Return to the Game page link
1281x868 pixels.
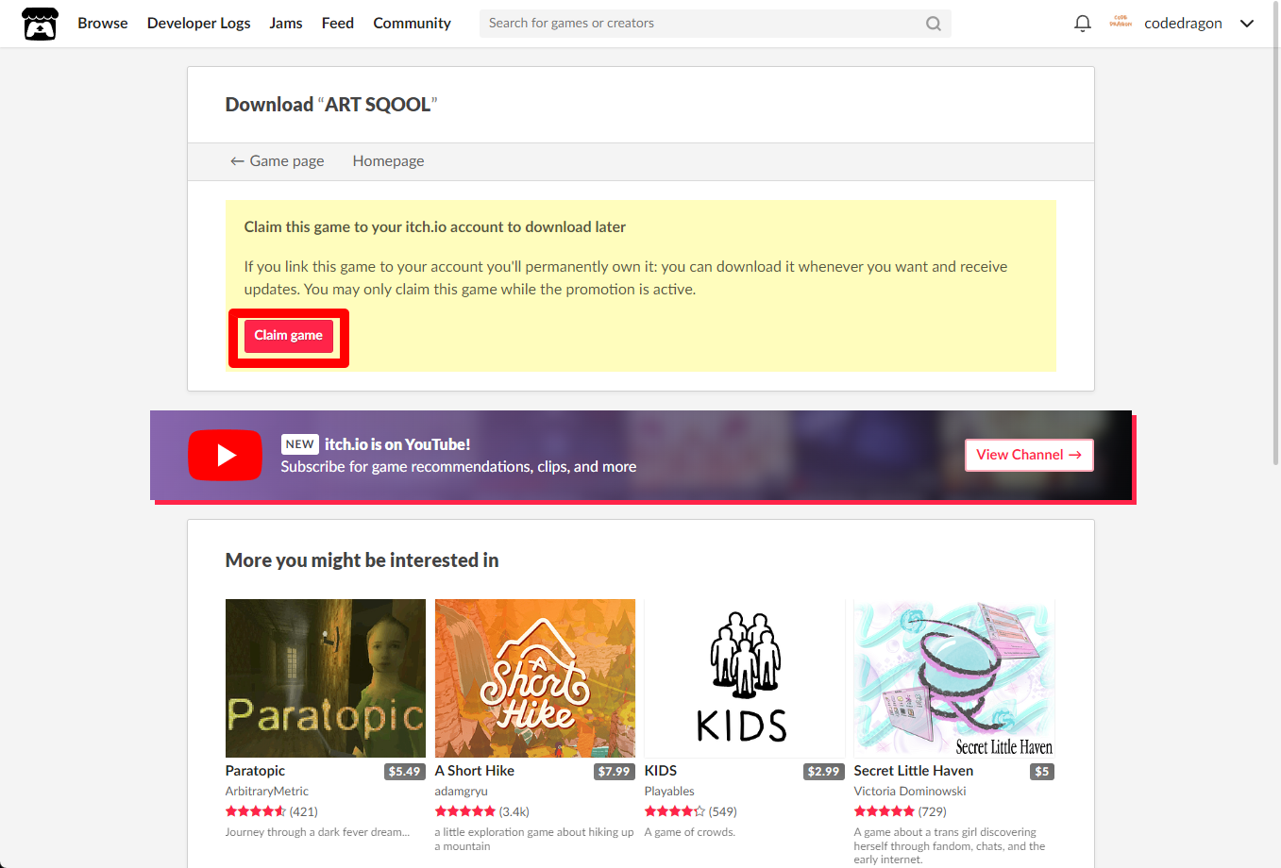tap(278, 161)
